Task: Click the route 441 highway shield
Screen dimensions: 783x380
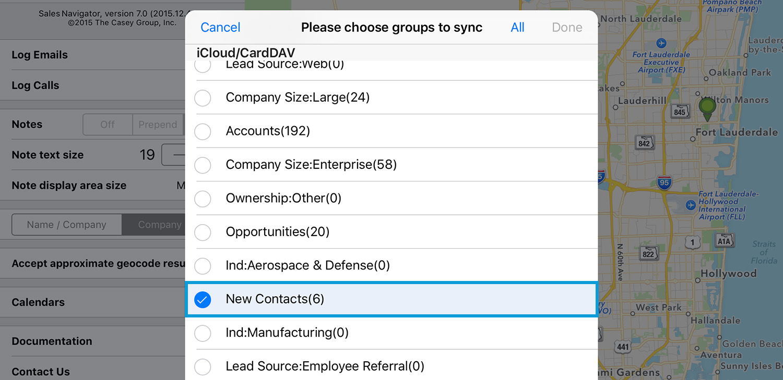Action: click(x=622, y=346)
